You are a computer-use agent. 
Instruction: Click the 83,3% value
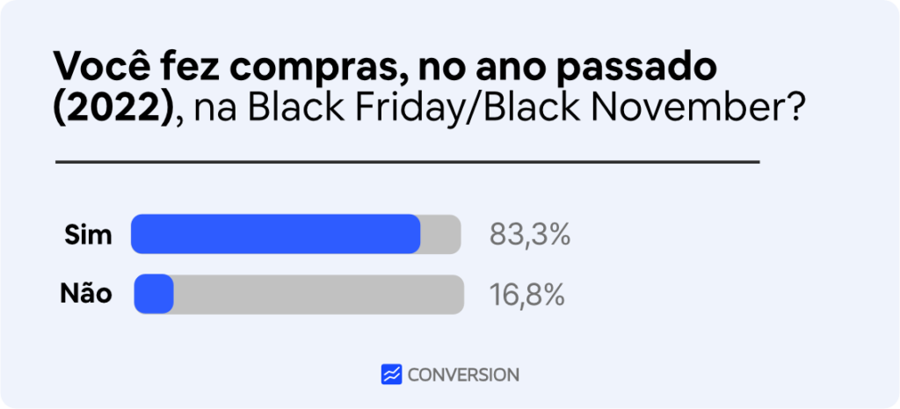coord(530,235)
